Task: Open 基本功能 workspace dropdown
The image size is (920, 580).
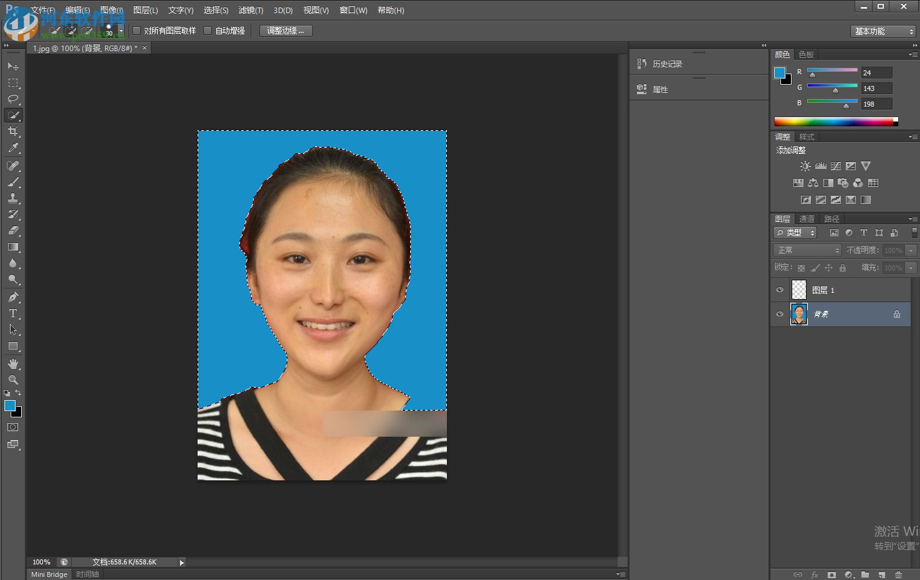Action: pos(883,31)
